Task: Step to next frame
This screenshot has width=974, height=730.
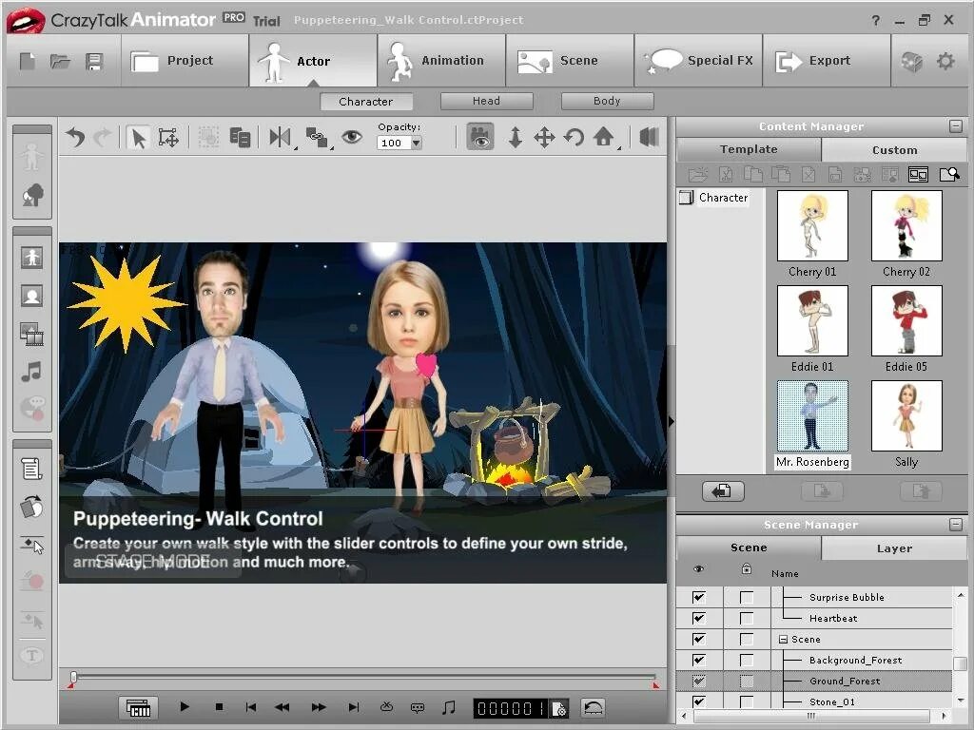Action: (x=319, y=707)
